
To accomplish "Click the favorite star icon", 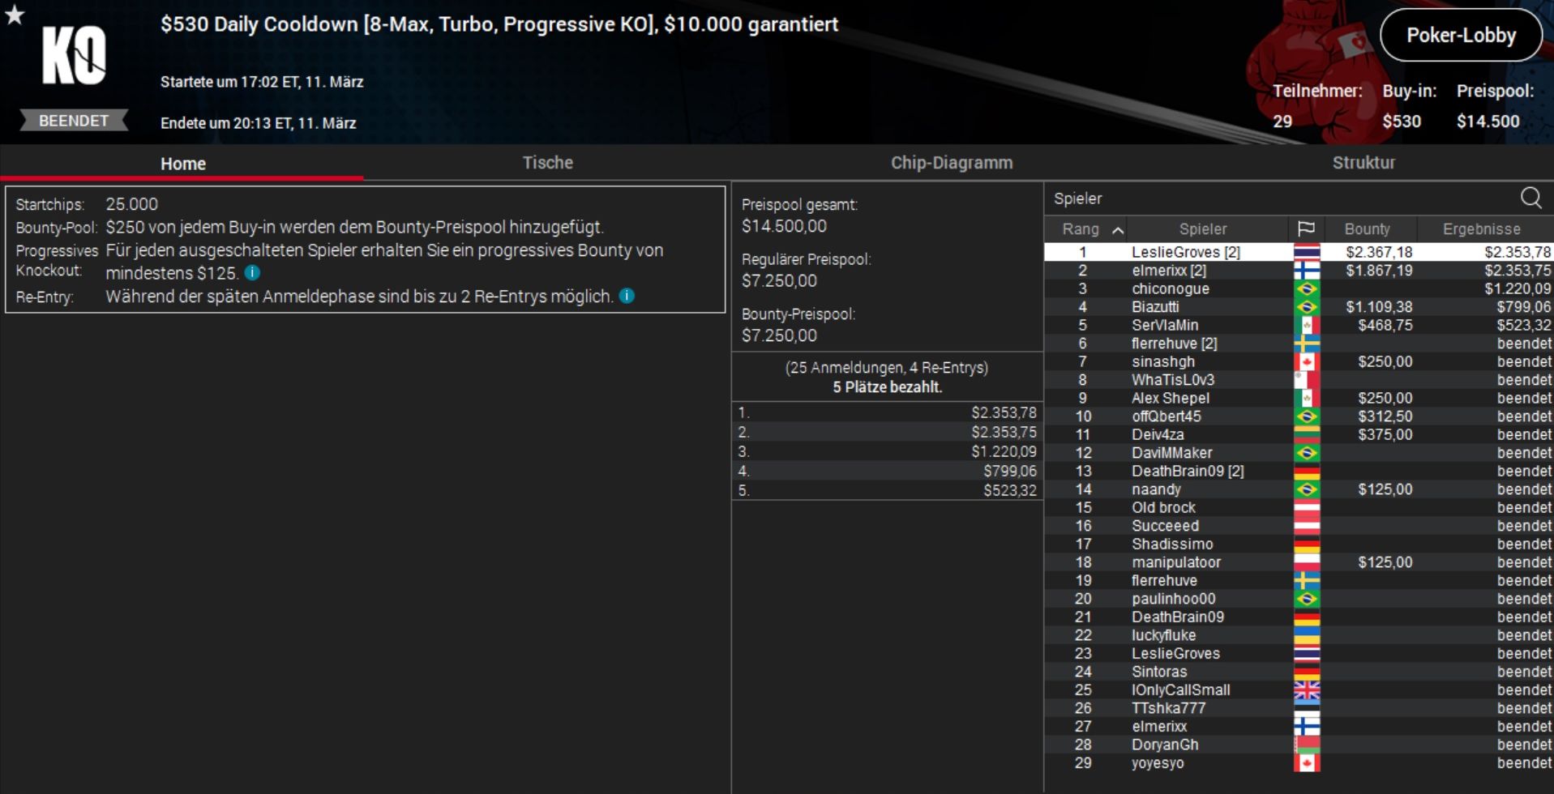I will click(15, 15).
